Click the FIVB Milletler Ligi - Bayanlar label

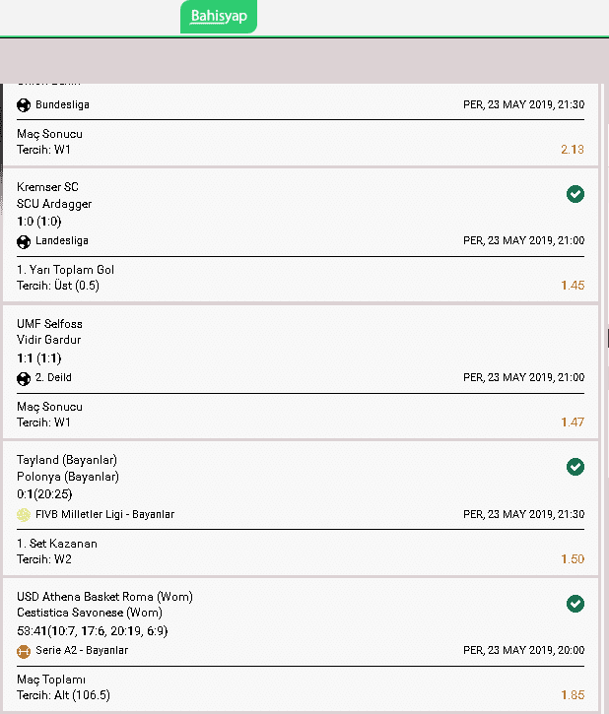coord(104,514)
